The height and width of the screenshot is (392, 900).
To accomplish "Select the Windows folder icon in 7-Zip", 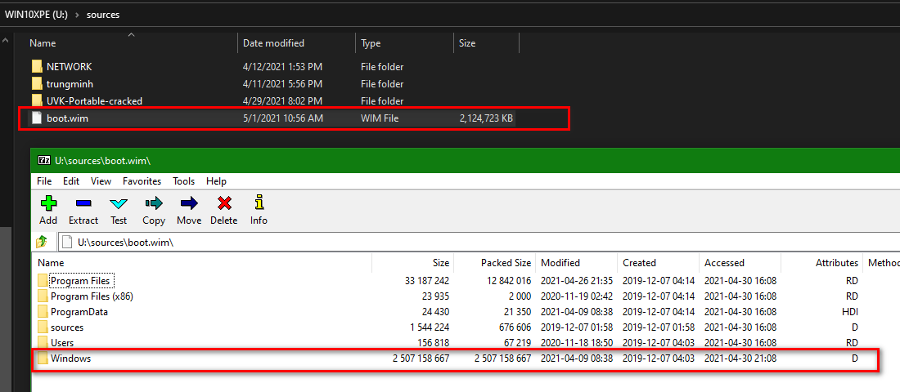I will [43, 359].
